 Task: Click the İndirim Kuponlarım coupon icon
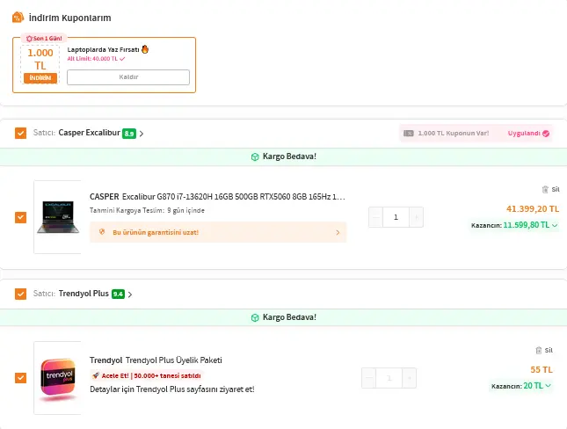click(x=18, y=17)
